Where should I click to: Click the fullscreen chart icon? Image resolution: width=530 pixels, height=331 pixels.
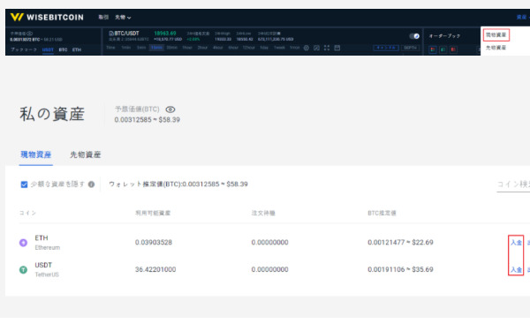coord(327,48)
